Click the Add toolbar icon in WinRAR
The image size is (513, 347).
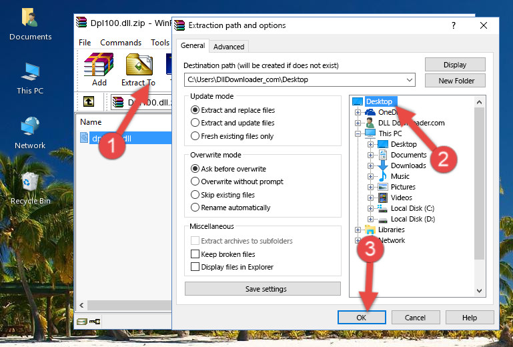tap(99, 69)
